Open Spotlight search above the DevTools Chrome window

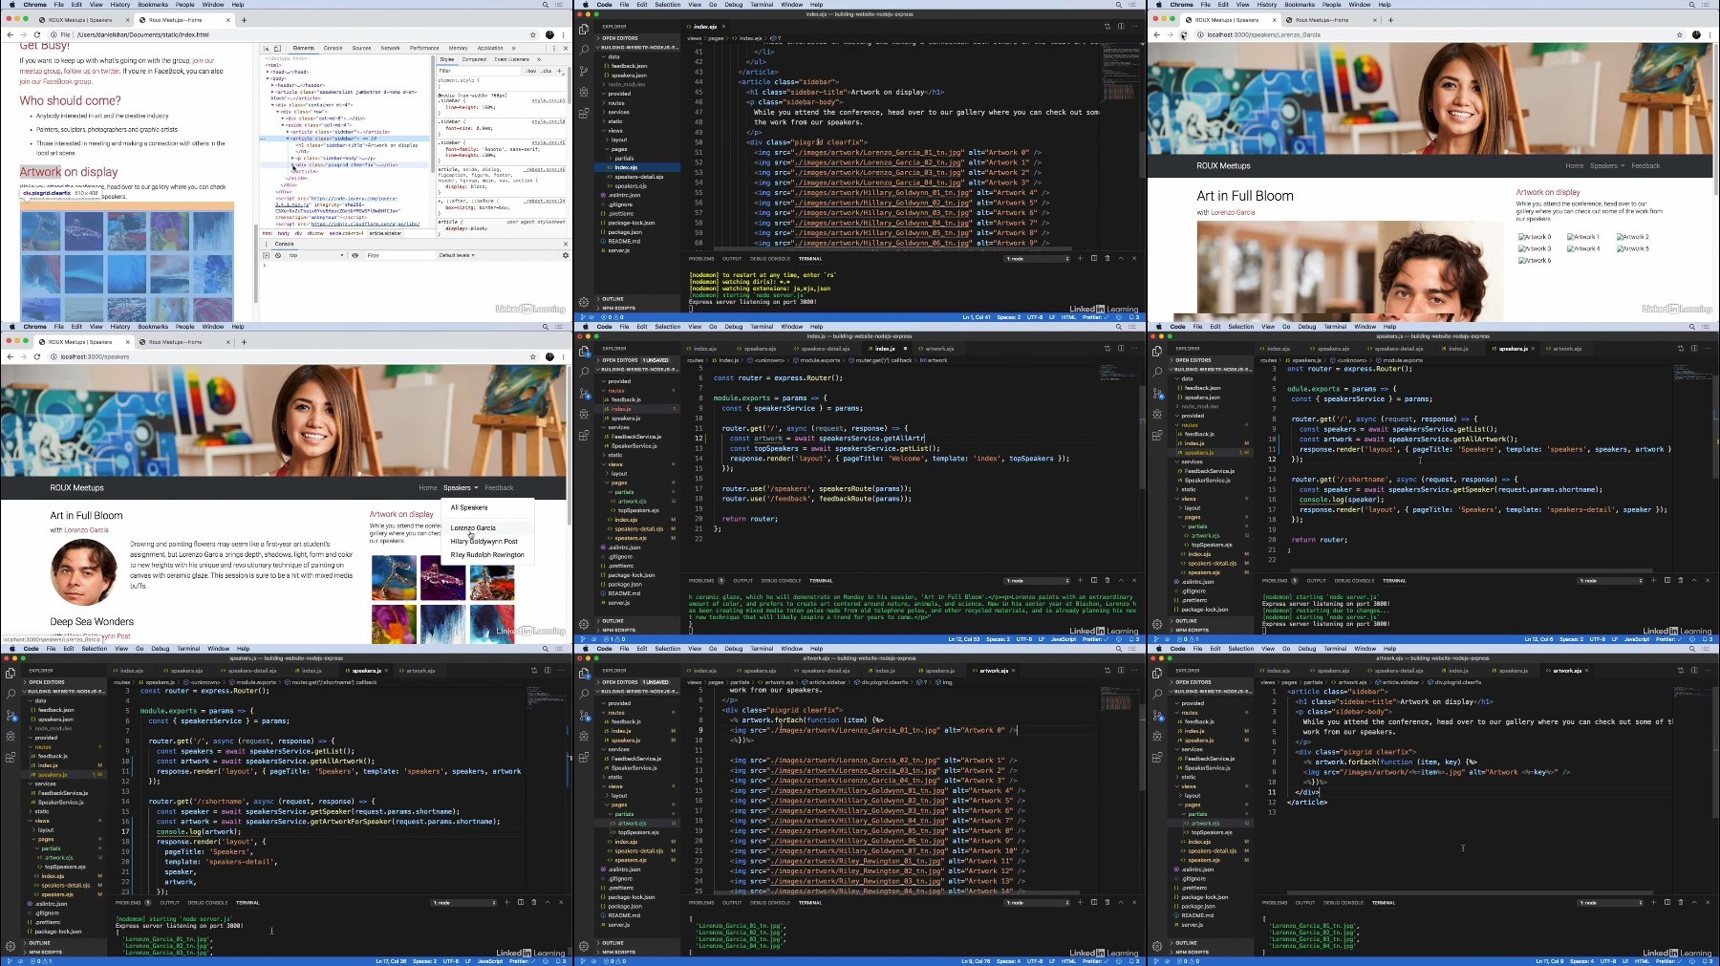click(x=545, y=5)
